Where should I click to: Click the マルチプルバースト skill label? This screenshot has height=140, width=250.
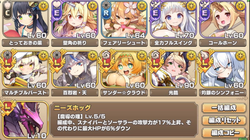coord(26,93)
